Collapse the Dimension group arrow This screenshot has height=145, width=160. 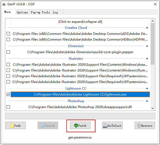click(x=147, y=46)
